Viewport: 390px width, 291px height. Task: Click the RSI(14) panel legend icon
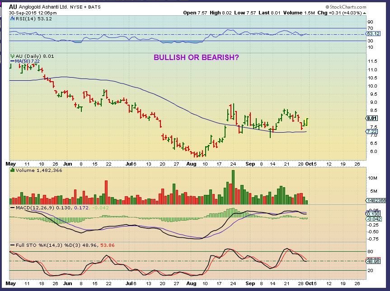[12, 18]
